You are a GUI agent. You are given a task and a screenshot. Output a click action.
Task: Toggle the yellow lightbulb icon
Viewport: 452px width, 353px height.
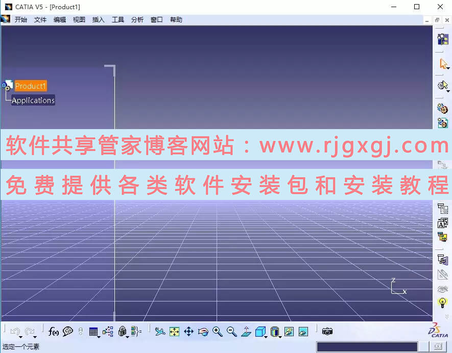442,302
